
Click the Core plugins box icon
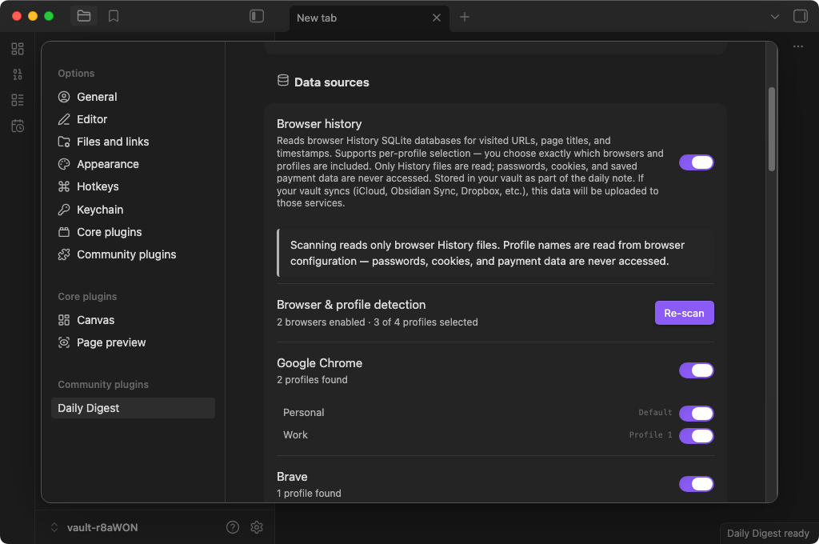tap(64, 232)
